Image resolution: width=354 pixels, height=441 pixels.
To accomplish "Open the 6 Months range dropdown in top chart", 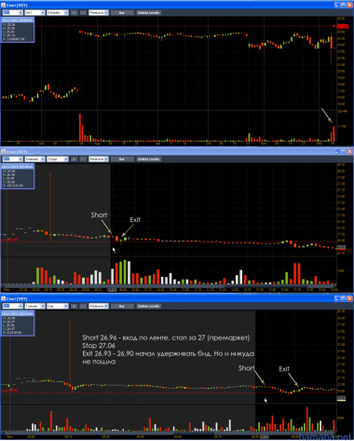I will point(58,13).
